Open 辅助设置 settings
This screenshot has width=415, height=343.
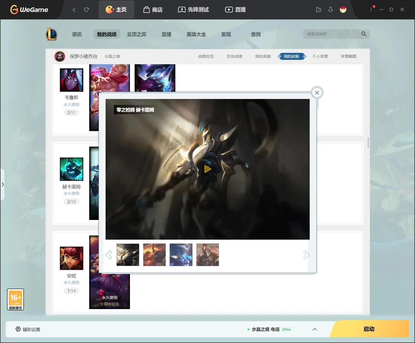click(28, 329)
